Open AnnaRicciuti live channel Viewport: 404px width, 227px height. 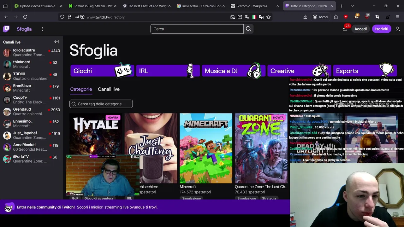pyautogui.click(x=32, y=147)
